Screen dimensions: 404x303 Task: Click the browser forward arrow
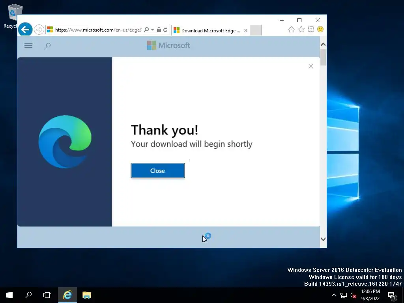coord(39,30)
